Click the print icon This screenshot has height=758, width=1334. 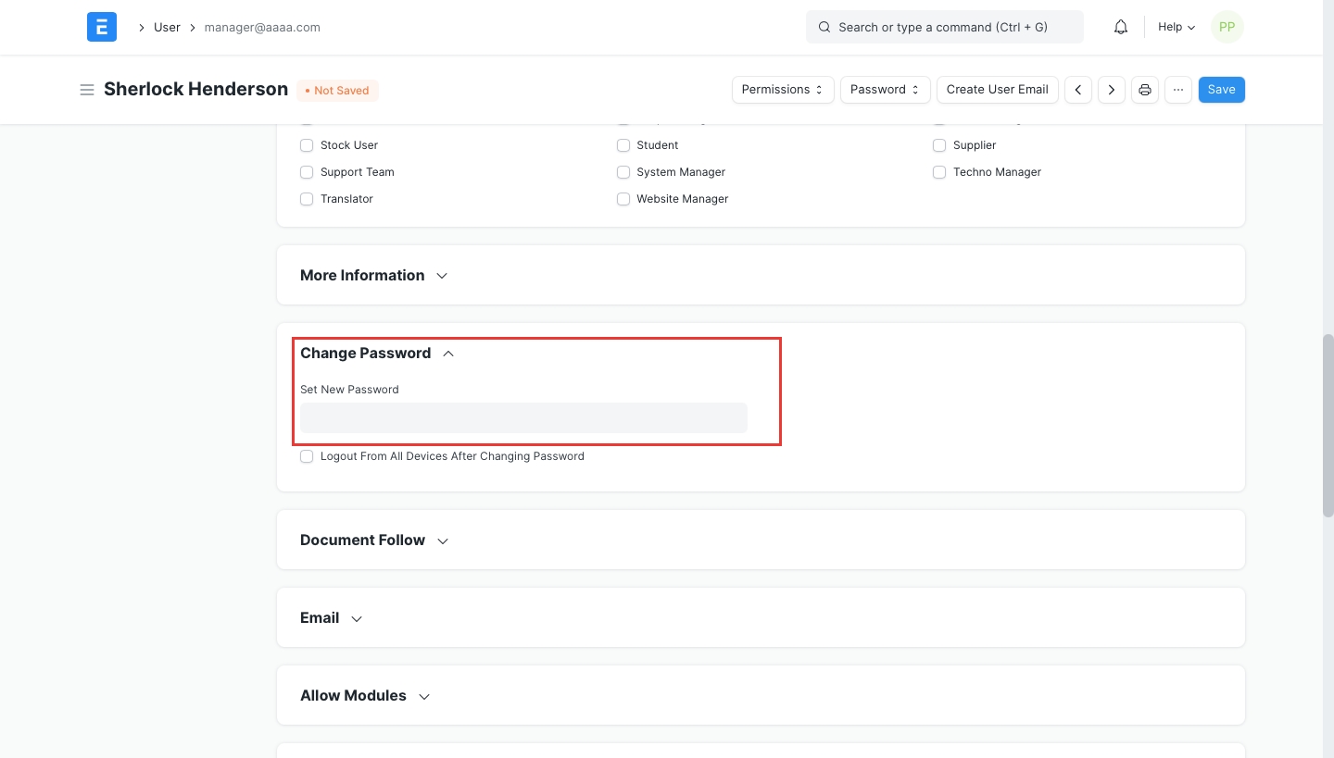coord(1145,90)
